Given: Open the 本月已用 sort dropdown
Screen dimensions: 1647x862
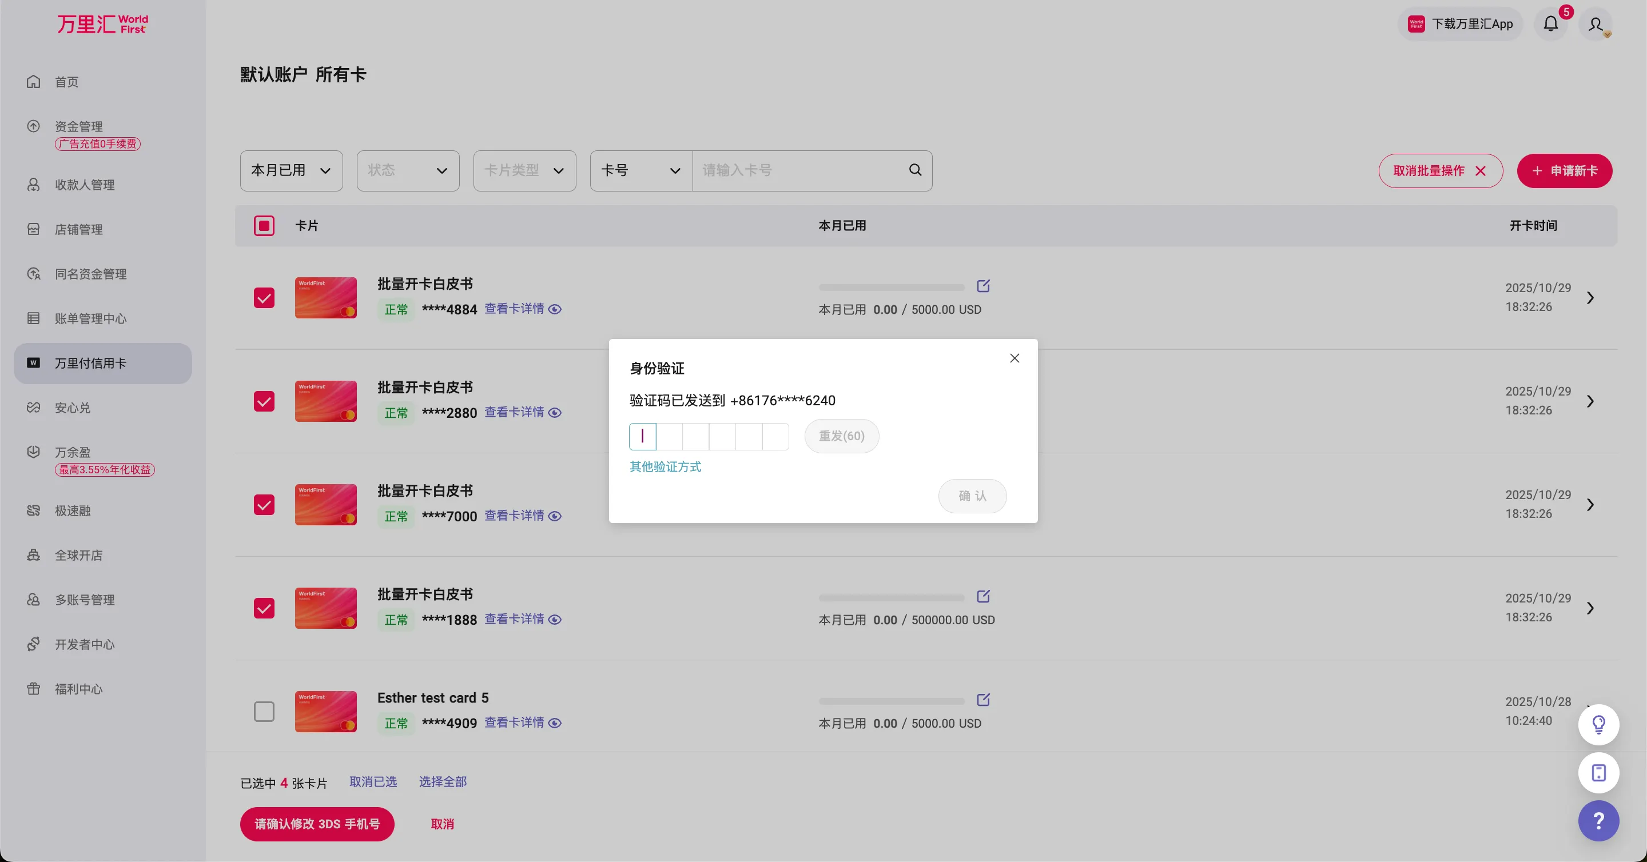Looking at the screenshot, I should [291, 170].
